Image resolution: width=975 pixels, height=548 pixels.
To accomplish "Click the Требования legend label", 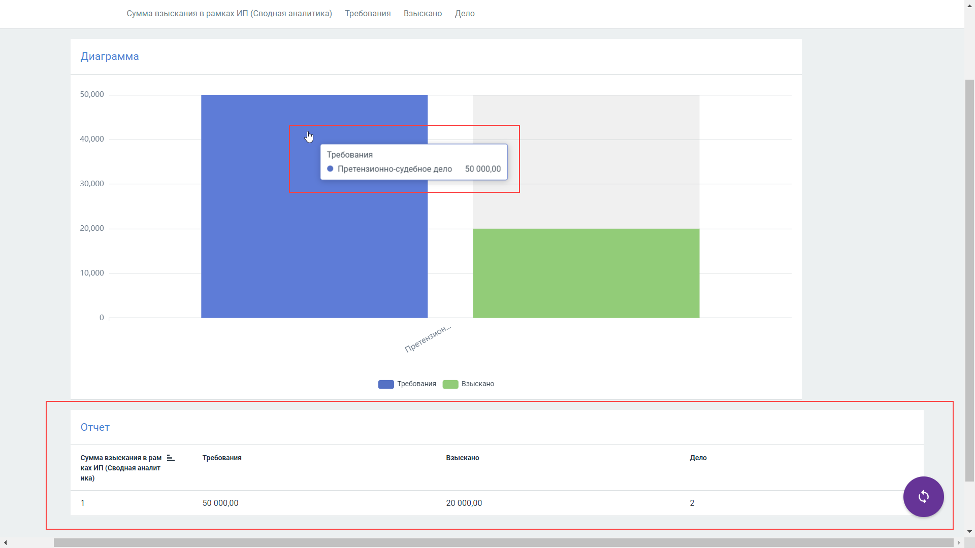I will 416,384.
